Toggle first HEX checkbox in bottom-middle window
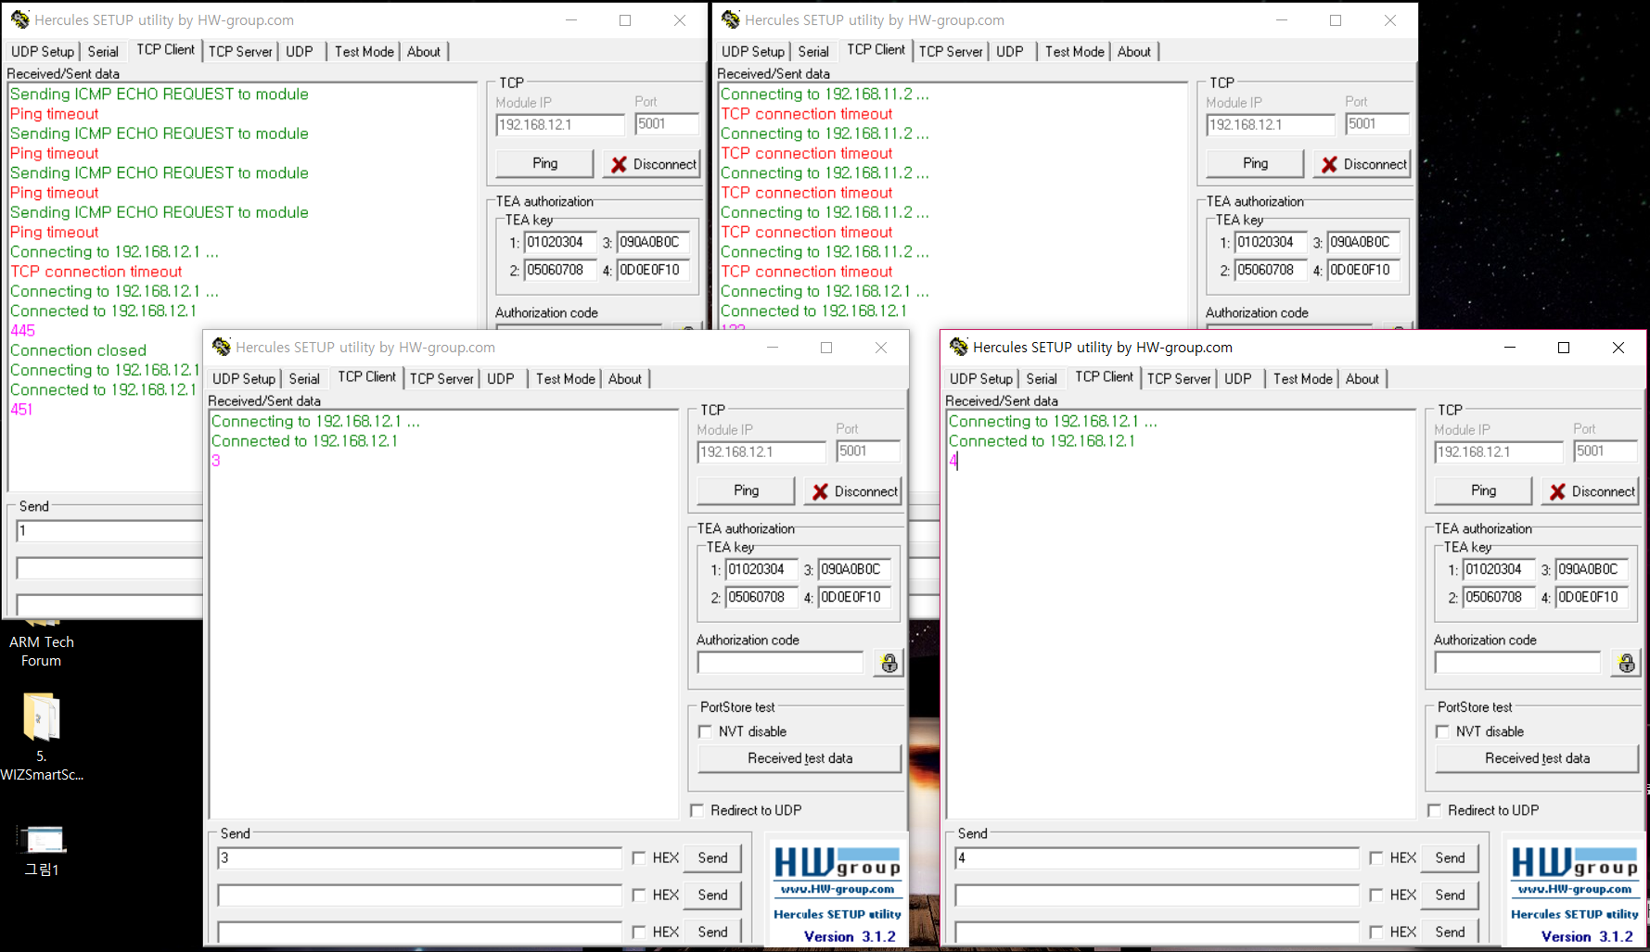This screenshot has width=1650, height=952. point(639,858)
